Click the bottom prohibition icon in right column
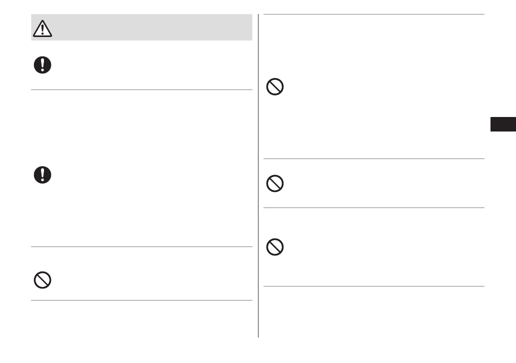The width and height of the screenshot is (516, 363). 275,247
